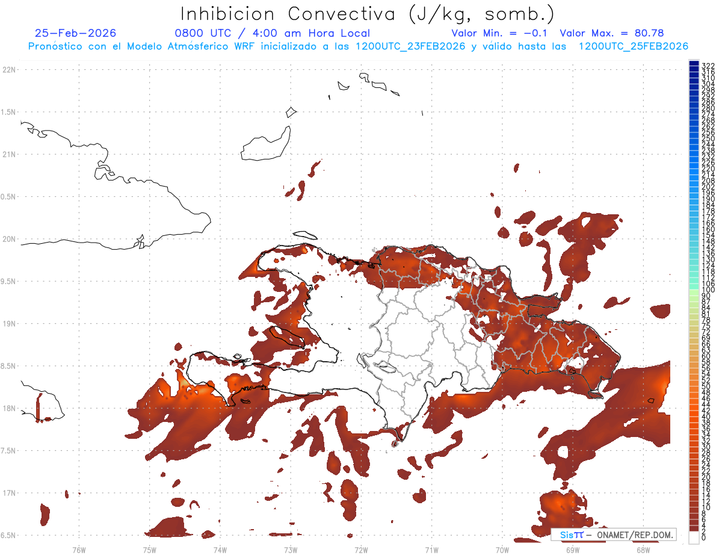Image resolution: width=722 pixels, height=558 pixels.
Task: Click the title "Inhibicion Convectiva (J/kg, somb.)"
Action: tap(368, 14)
